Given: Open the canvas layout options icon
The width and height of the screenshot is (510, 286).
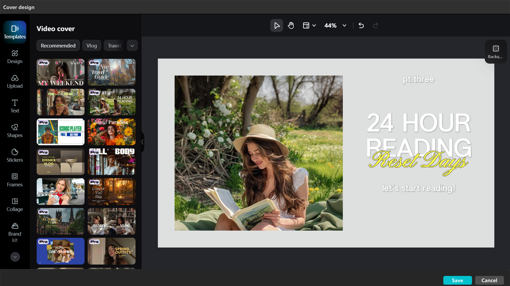Looking at the screenshot, I should [306, 25].
